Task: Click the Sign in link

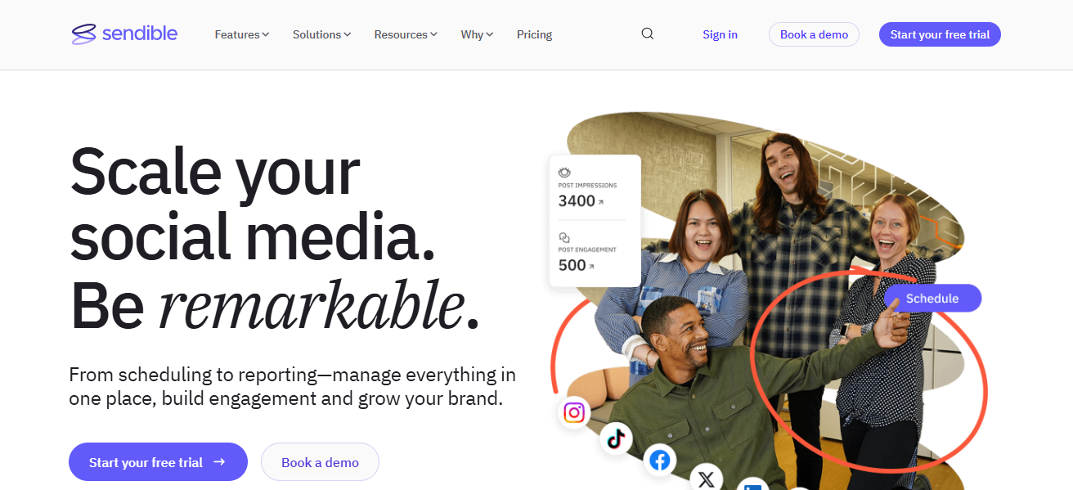Action: [720, 34]
